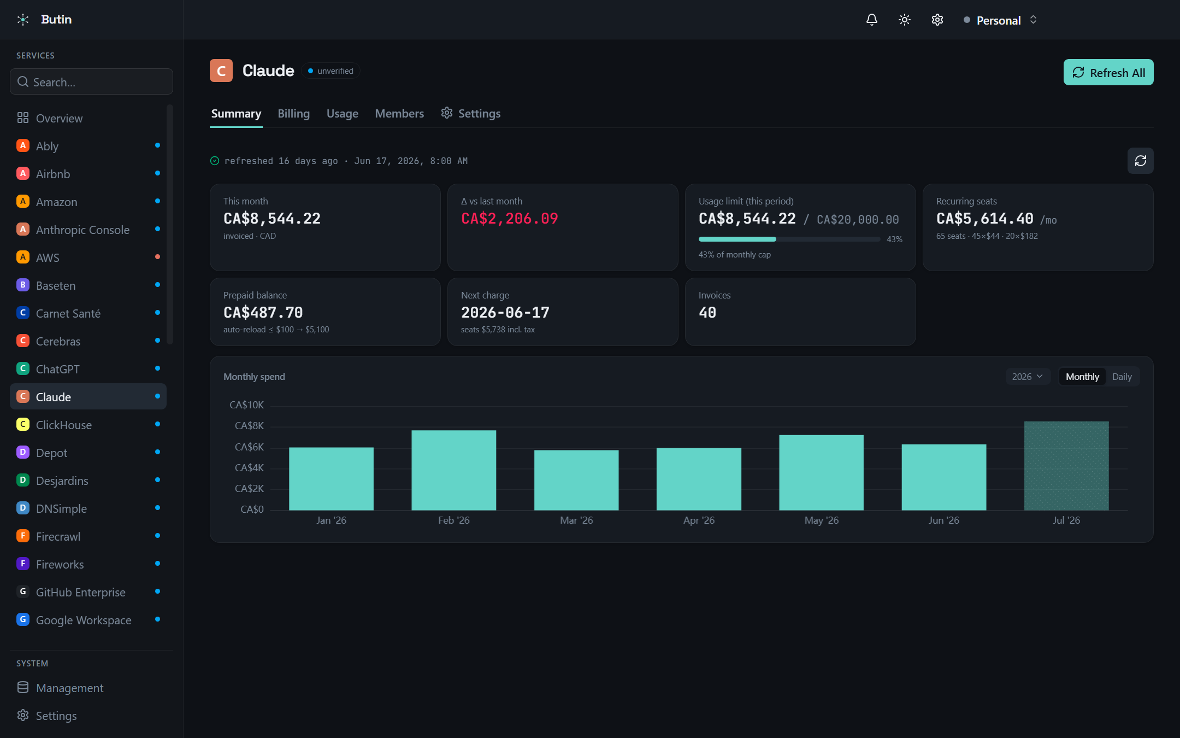This screenshot has height=738, width=1180.
Task: Click the "43% of monthly cap" text
Action: (x=735, y=255)
